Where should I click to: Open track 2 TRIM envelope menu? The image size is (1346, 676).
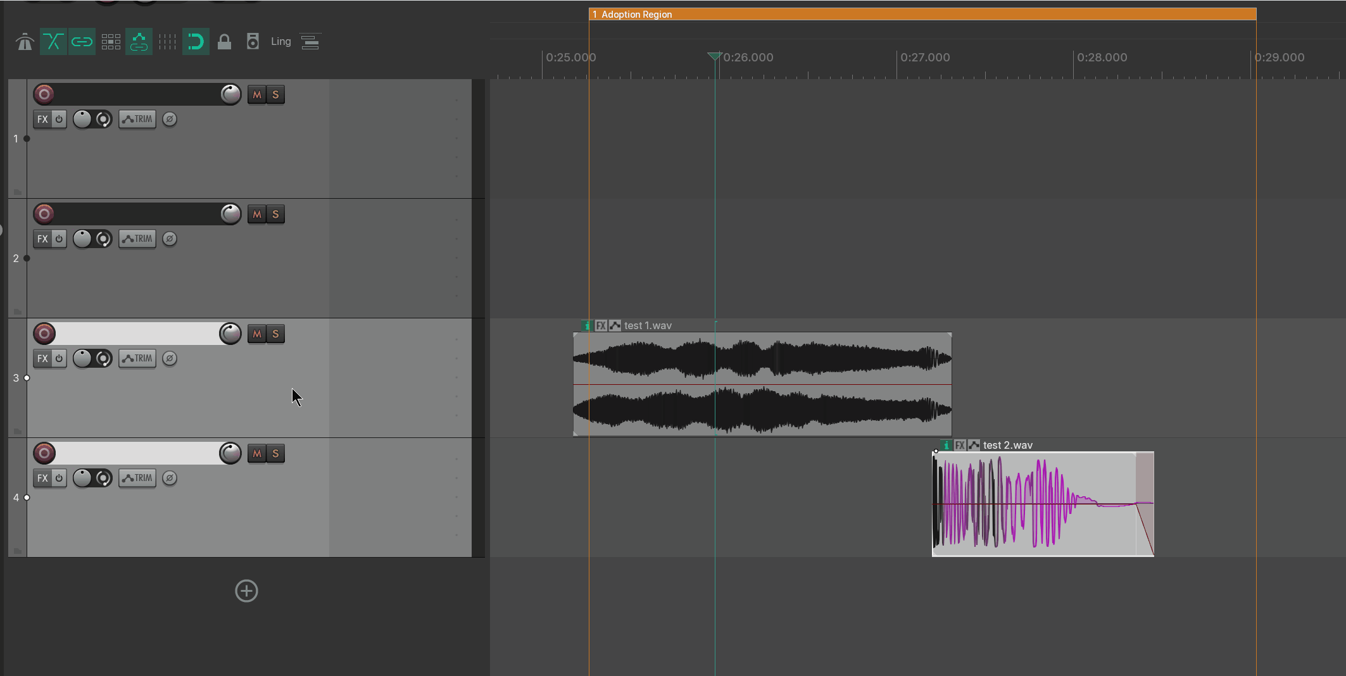pyautogui.click(x=137, y=239)
